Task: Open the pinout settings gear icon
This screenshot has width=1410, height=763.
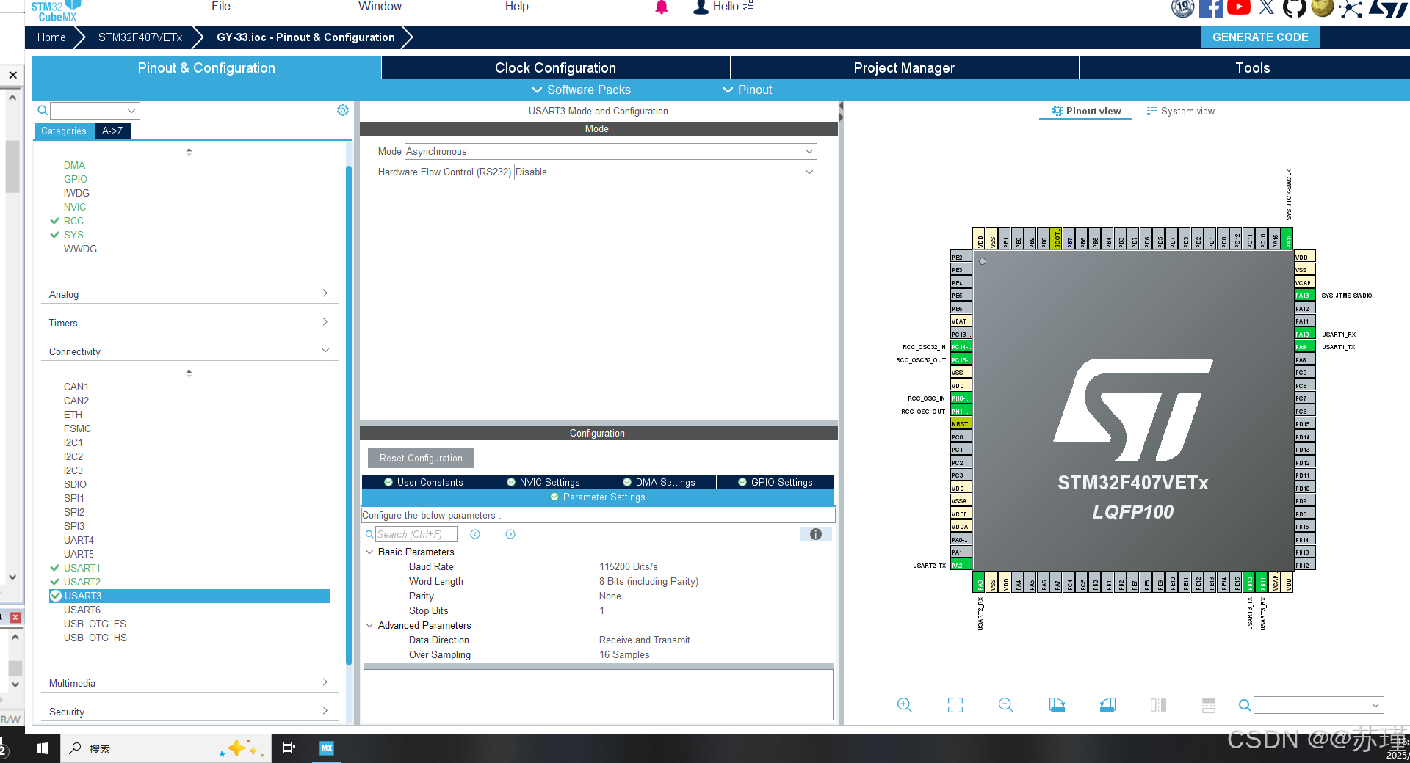Action: [342, 110]
